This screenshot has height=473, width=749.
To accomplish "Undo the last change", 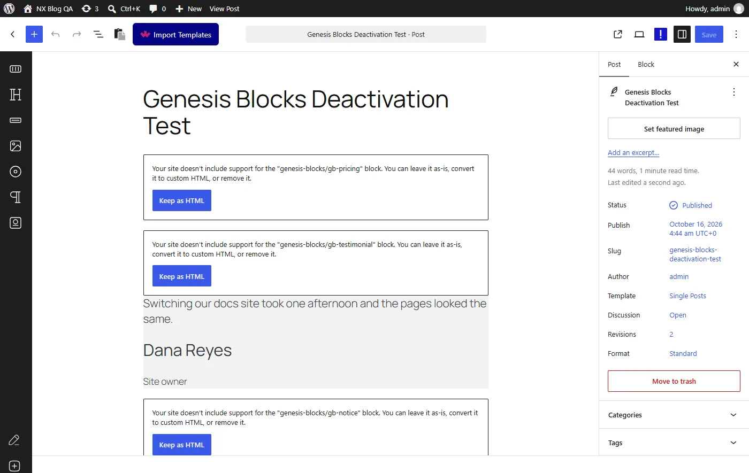I will [56, 34].
